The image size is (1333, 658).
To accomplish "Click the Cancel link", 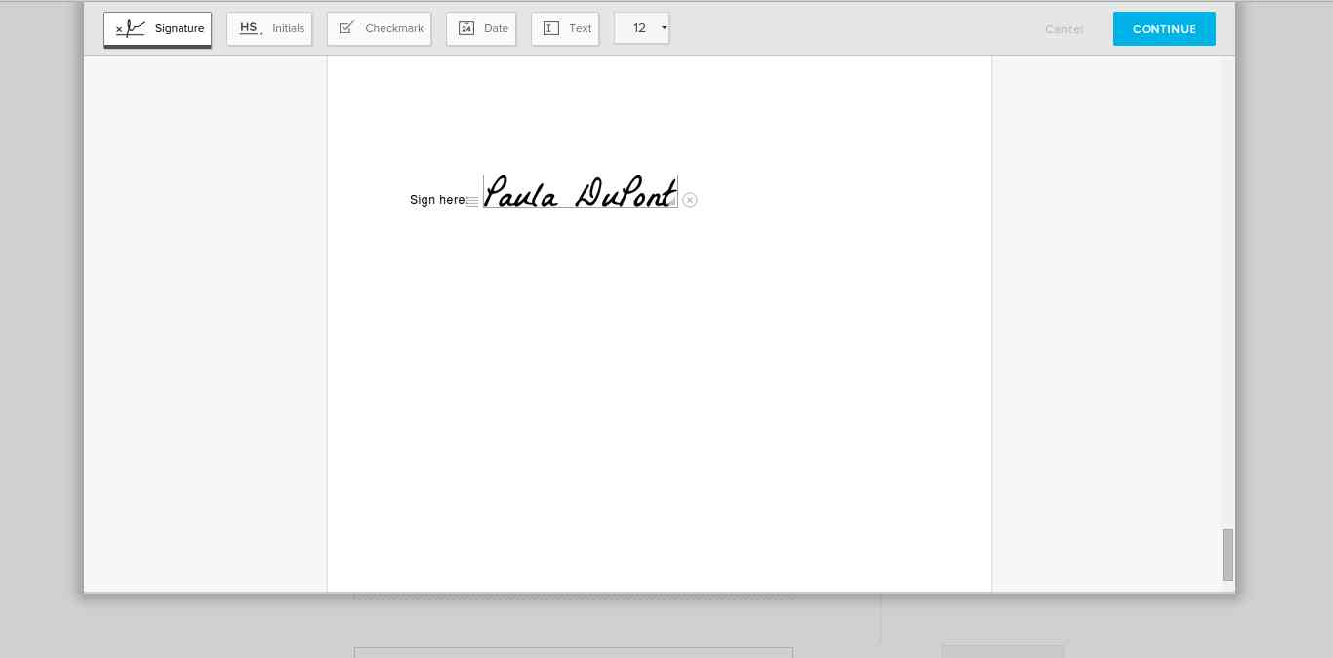I will pyautogui.click(x=1065, y=29).
